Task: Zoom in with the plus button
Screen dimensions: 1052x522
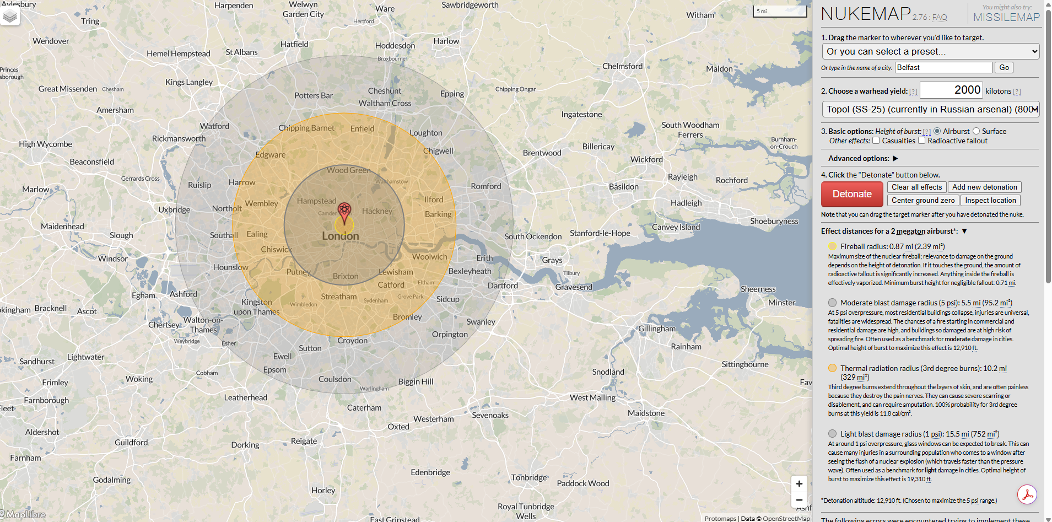Action: pyautogui.click(x=799, y=484)
